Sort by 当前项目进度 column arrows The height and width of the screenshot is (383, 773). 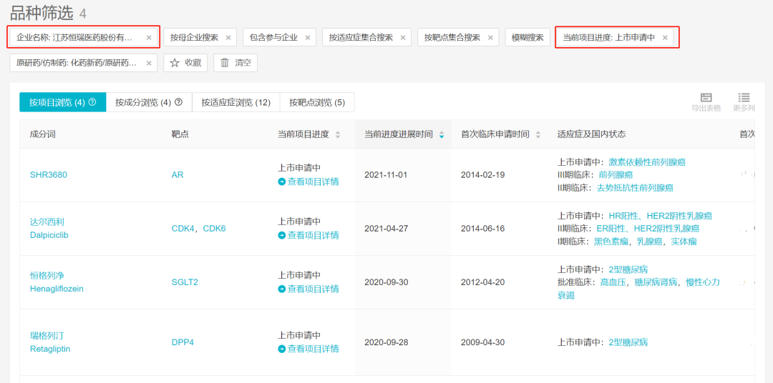[338, 134]
